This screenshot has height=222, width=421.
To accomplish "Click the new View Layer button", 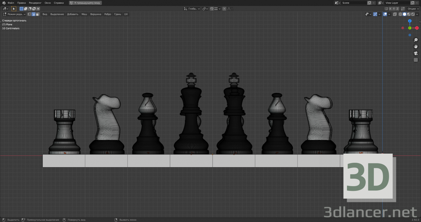I will [412, 3].
